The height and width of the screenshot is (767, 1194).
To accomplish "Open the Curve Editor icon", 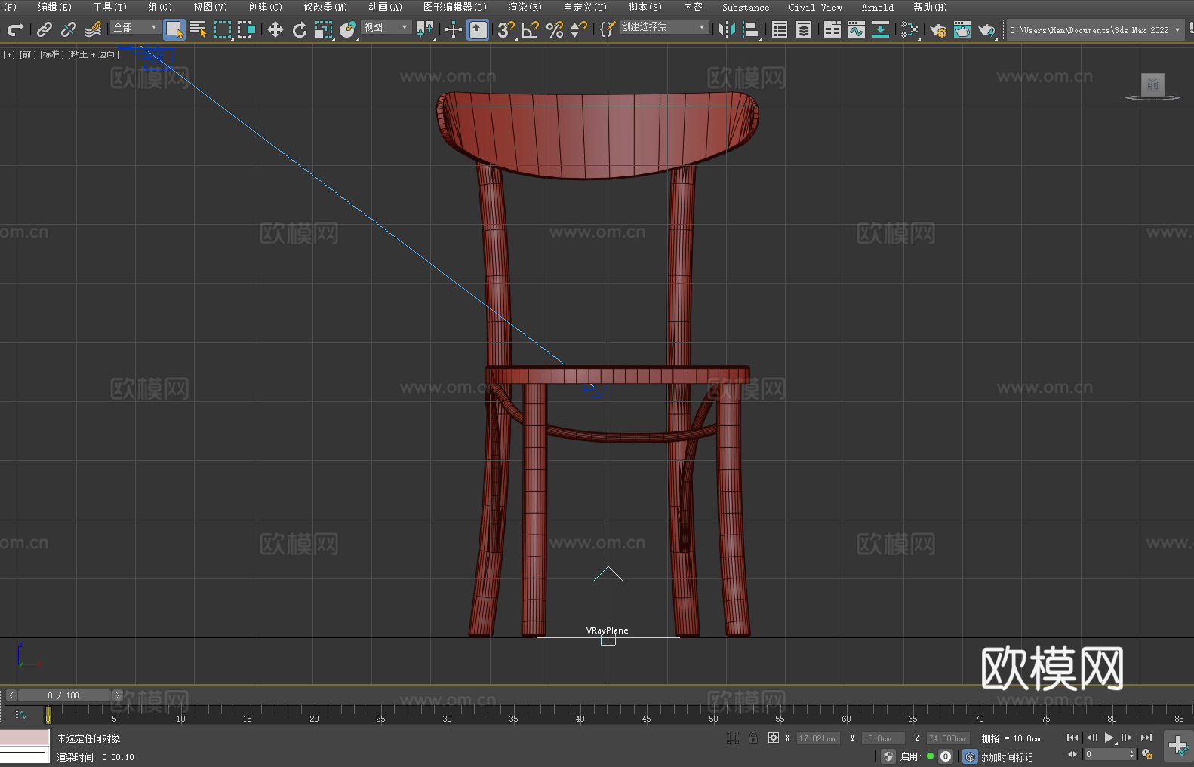I will tap(857, 29).
